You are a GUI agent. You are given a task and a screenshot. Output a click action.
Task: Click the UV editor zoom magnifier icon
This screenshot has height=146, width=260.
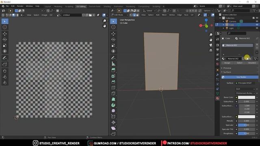[104, 21]
